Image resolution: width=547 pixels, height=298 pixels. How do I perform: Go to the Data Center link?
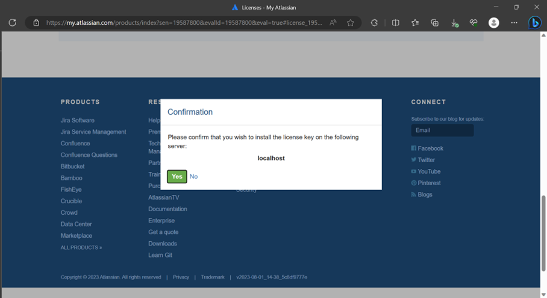tap(77, 224)
